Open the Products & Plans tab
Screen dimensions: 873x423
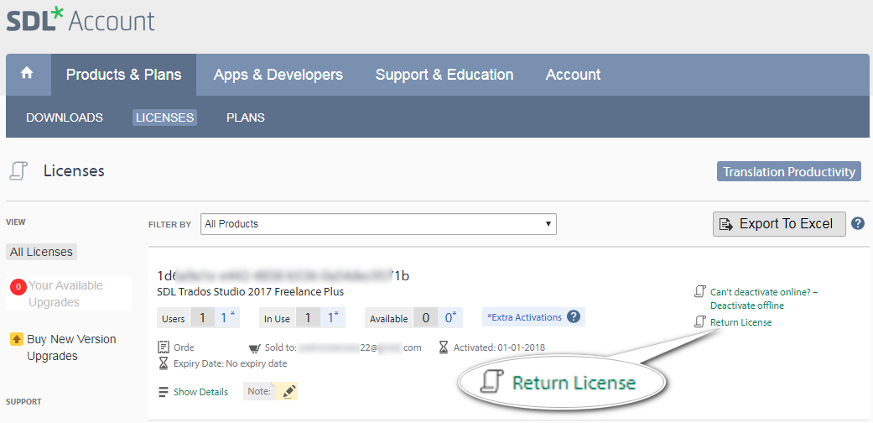click(123, 75)
